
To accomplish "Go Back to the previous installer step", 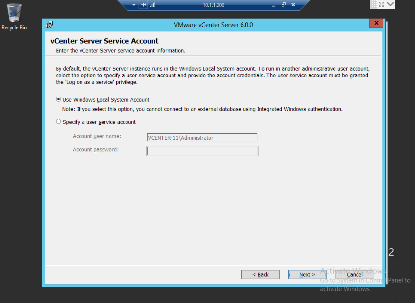I will click(x=260, y=274).
